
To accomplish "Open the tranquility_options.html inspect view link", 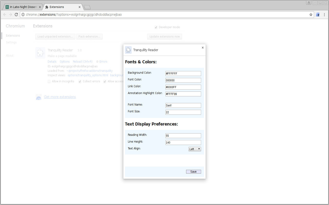I will (x=88, y=75).
